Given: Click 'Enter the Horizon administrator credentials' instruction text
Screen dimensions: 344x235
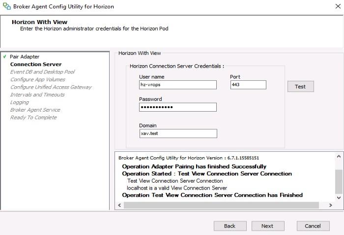Looking at the screenshot, I should click(94, 28).
